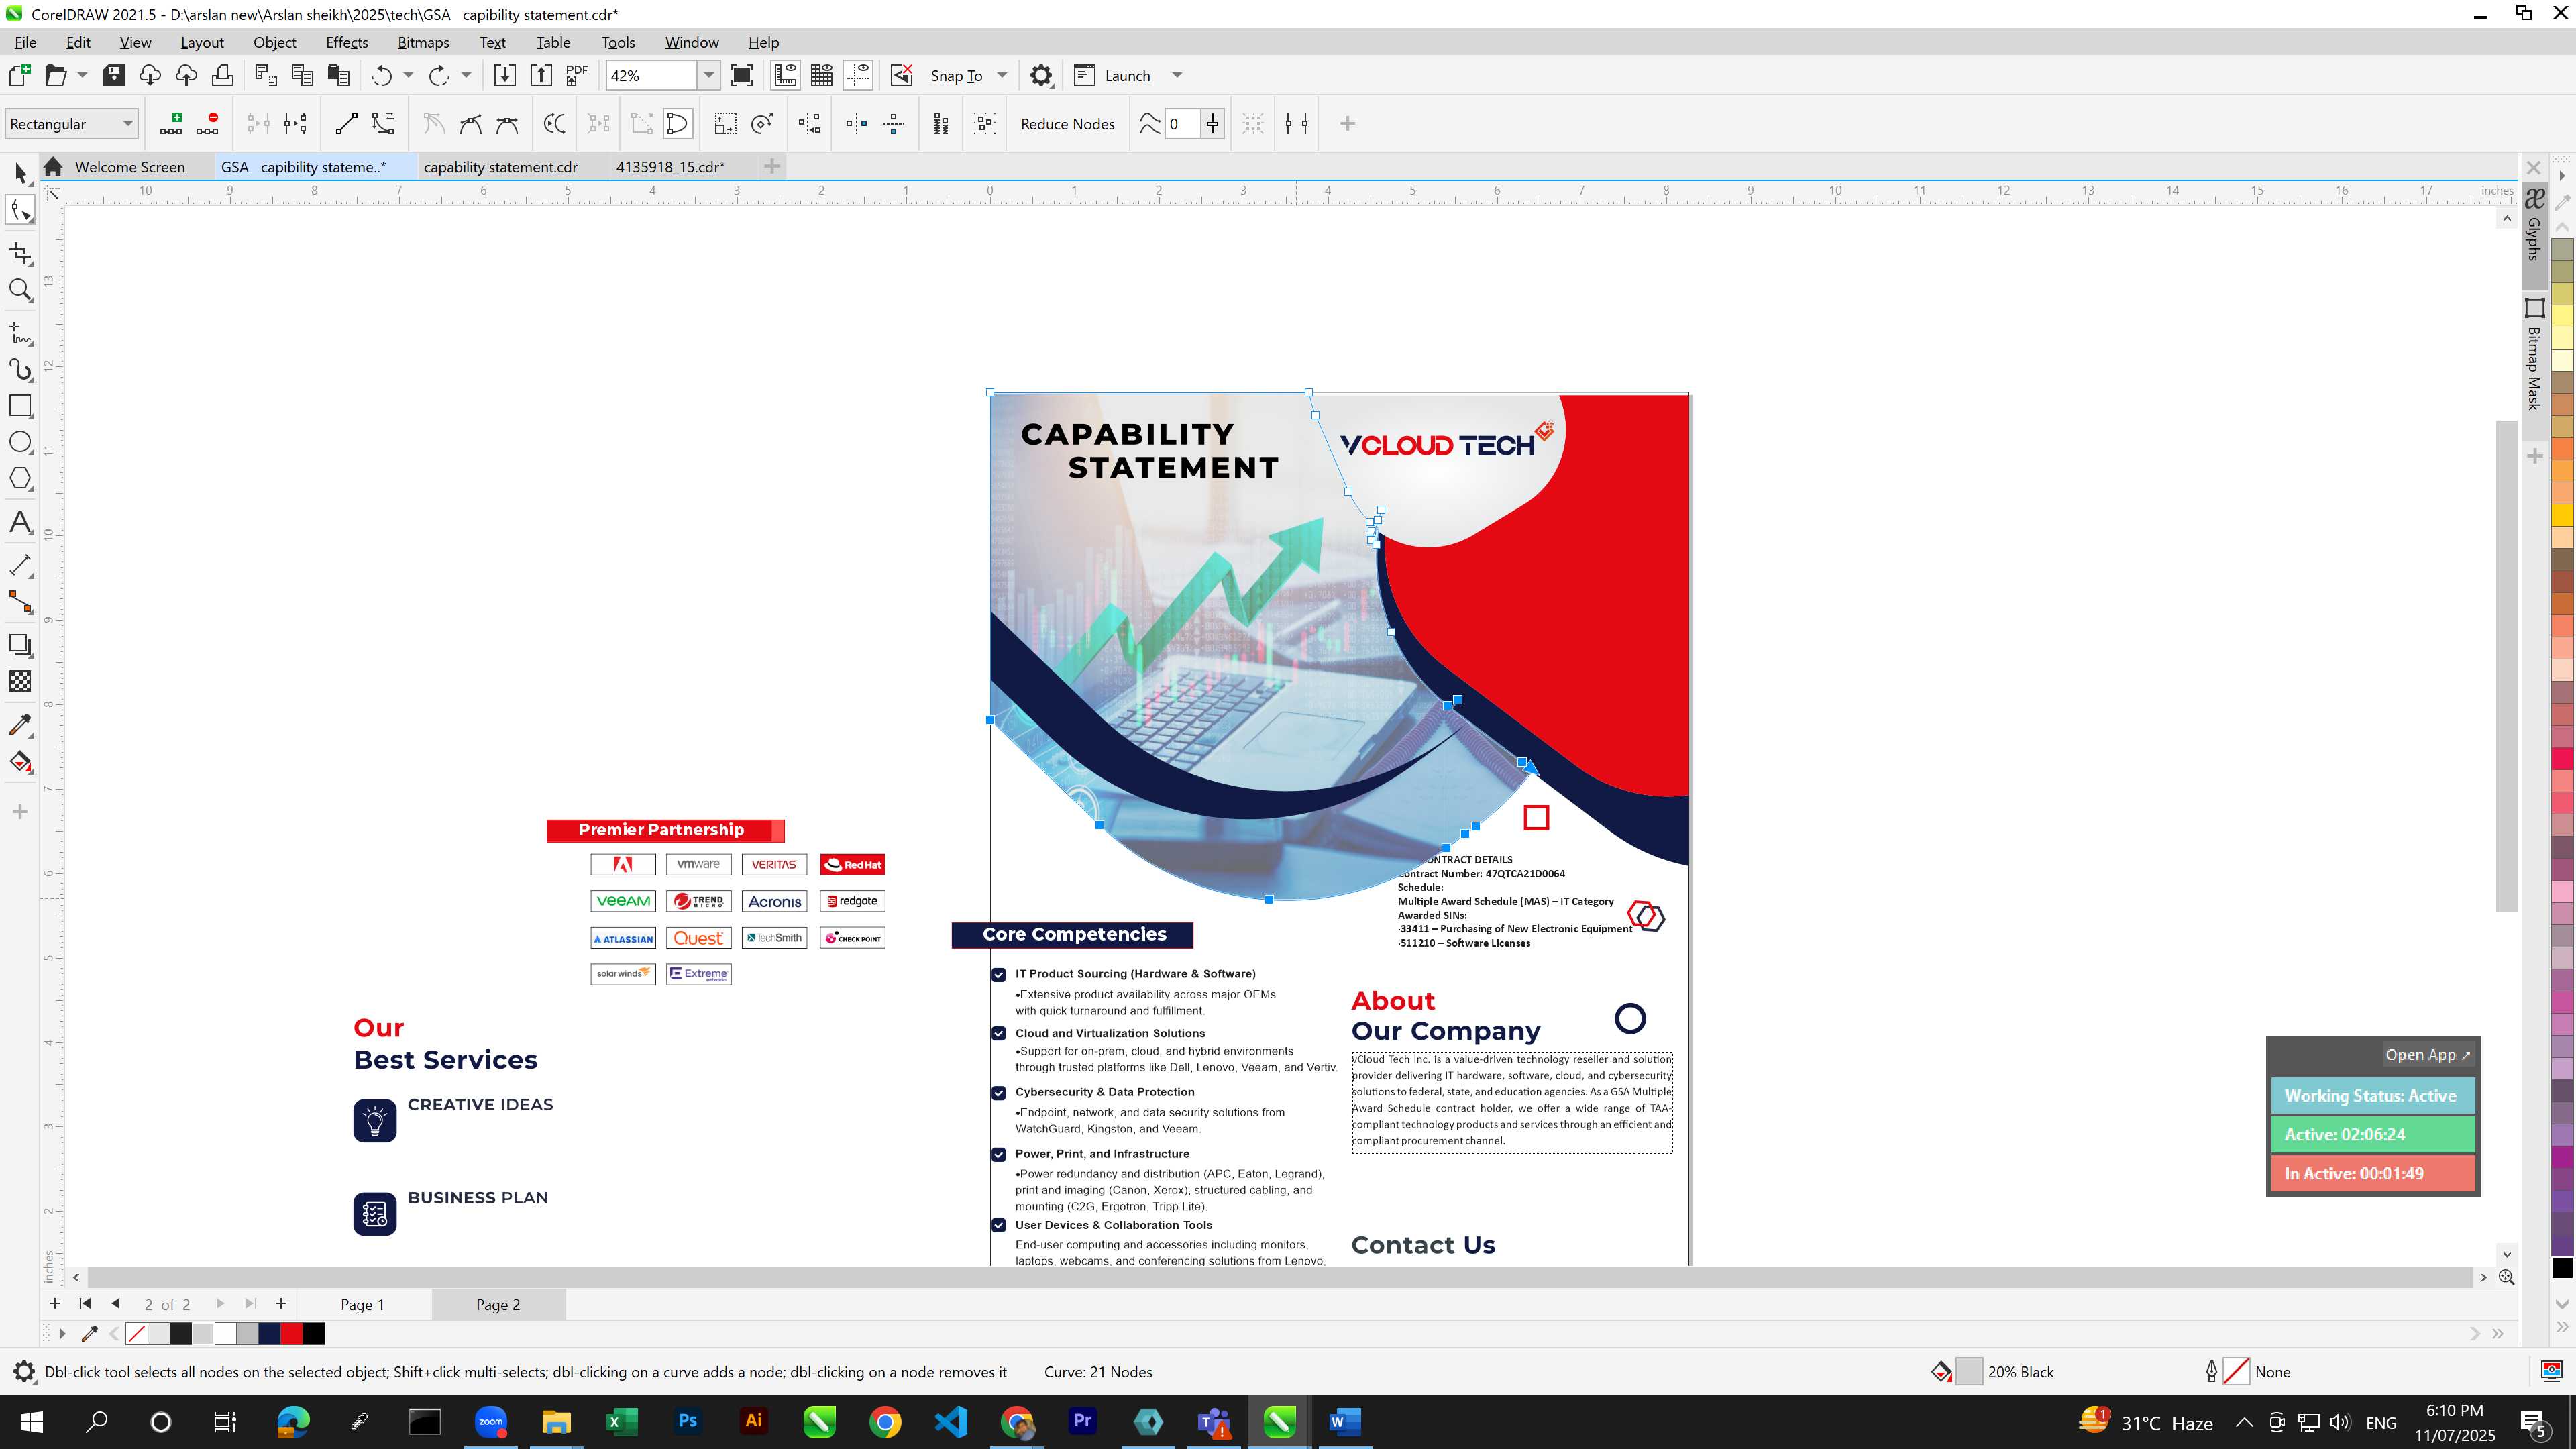
Task: Select the Shape tool in toolbox
Action: pos(20,210)
